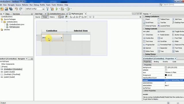
Task: Select the Text Area palette item
Action: click(148, 41)
